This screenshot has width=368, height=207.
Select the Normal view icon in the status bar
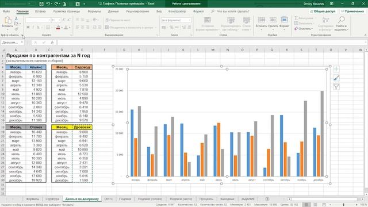tap(306, 205)
